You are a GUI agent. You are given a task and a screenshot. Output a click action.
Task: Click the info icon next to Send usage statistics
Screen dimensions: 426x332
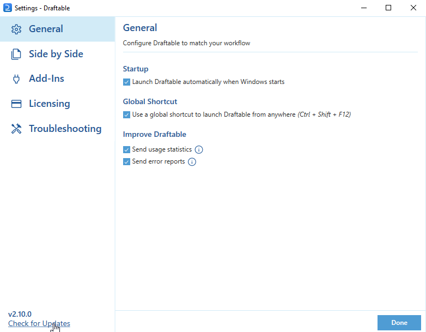[x=199, y=149]
